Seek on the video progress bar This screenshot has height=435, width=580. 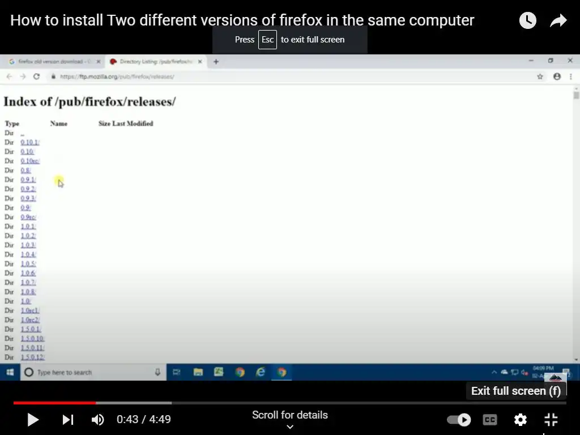point(289,403)
